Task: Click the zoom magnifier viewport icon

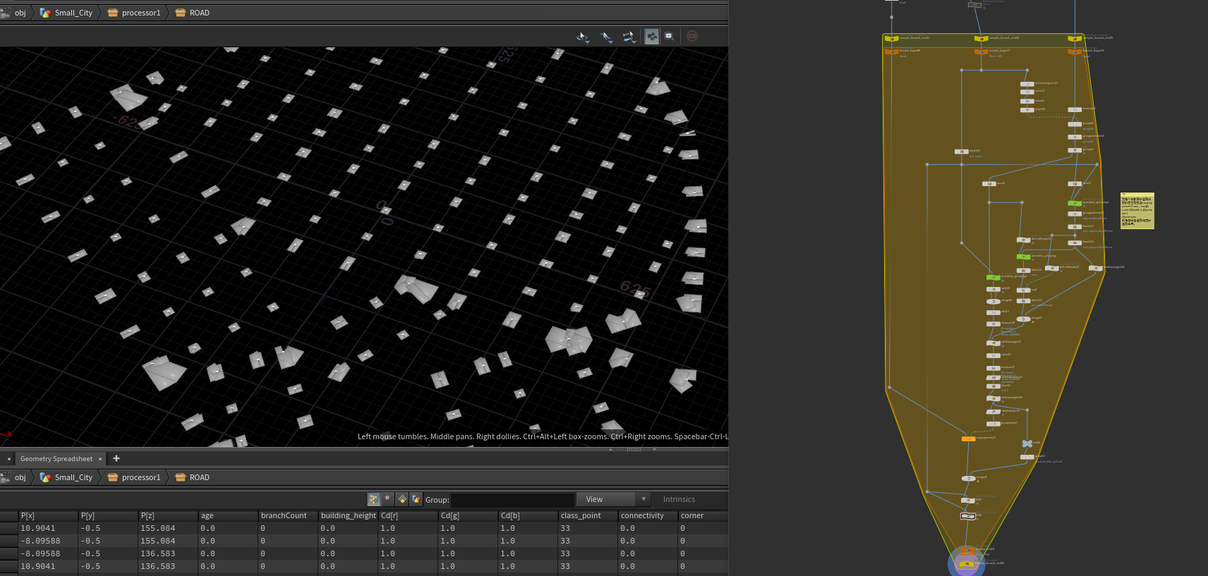Action: [669, 36]
